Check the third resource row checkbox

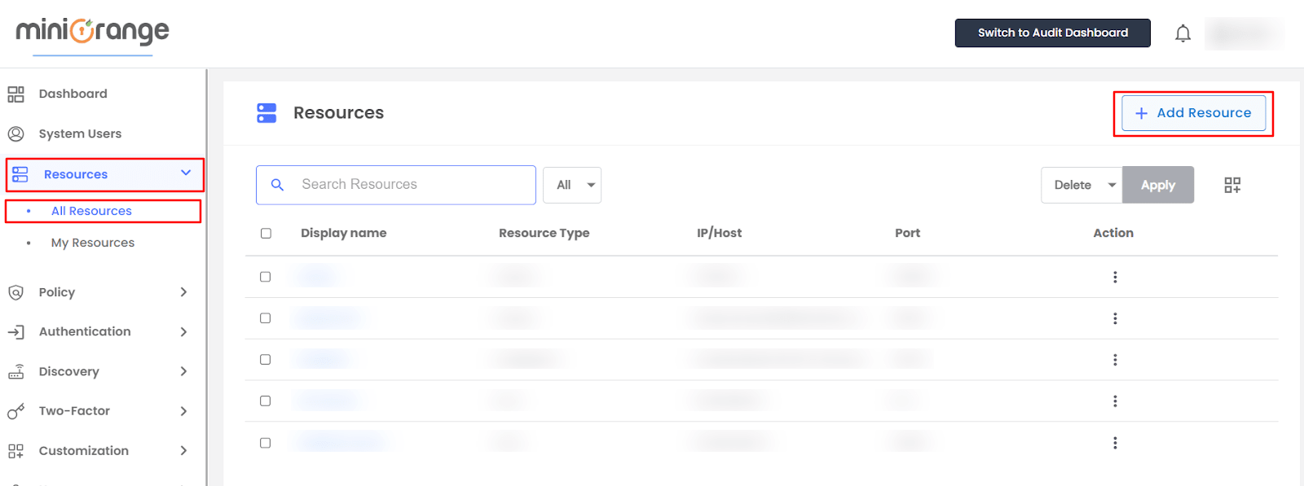266,360
